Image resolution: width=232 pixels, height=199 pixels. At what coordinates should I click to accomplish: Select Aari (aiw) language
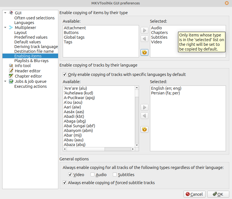point(72,107)
